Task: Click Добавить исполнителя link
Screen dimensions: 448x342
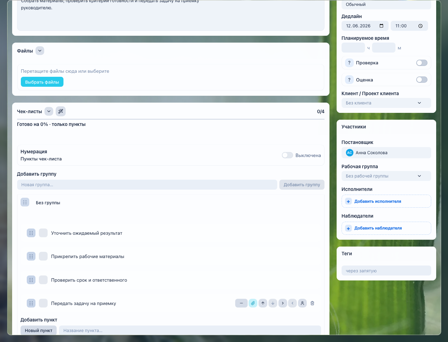Action: tap(377, 201)
